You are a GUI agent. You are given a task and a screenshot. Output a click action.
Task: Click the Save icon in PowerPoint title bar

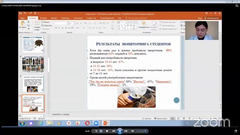click(20, 13)
